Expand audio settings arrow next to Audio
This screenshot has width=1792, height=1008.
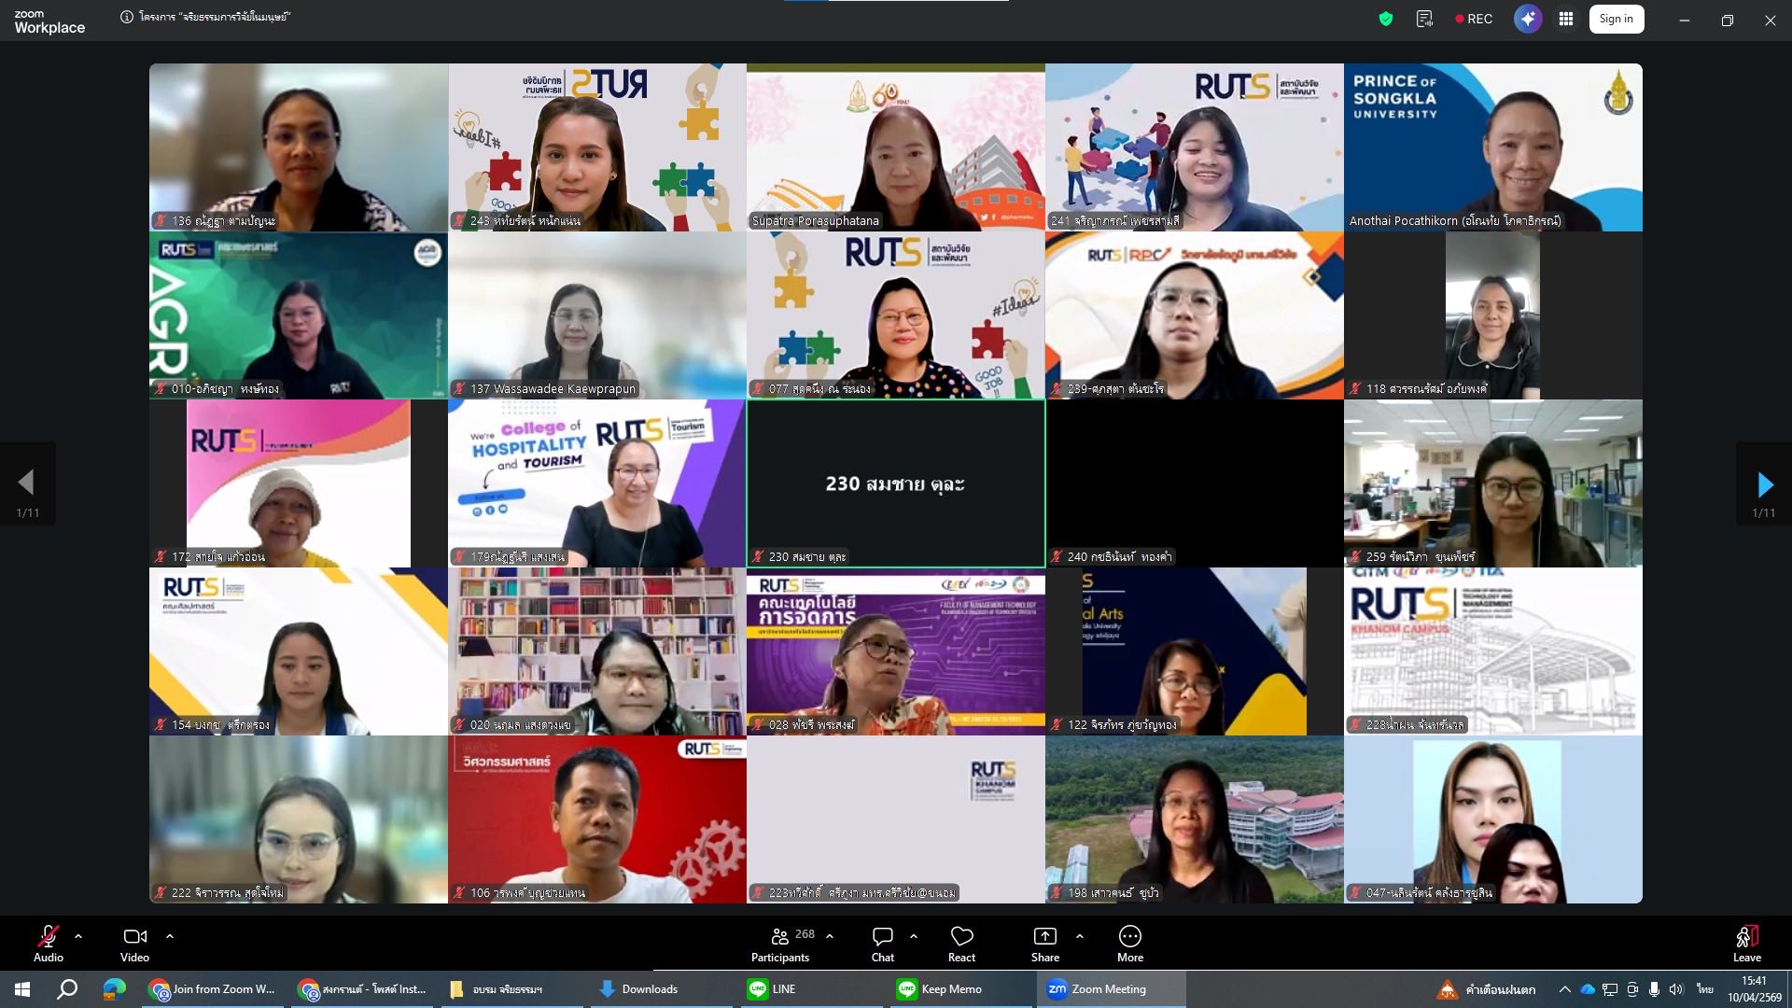coord(78,935)
